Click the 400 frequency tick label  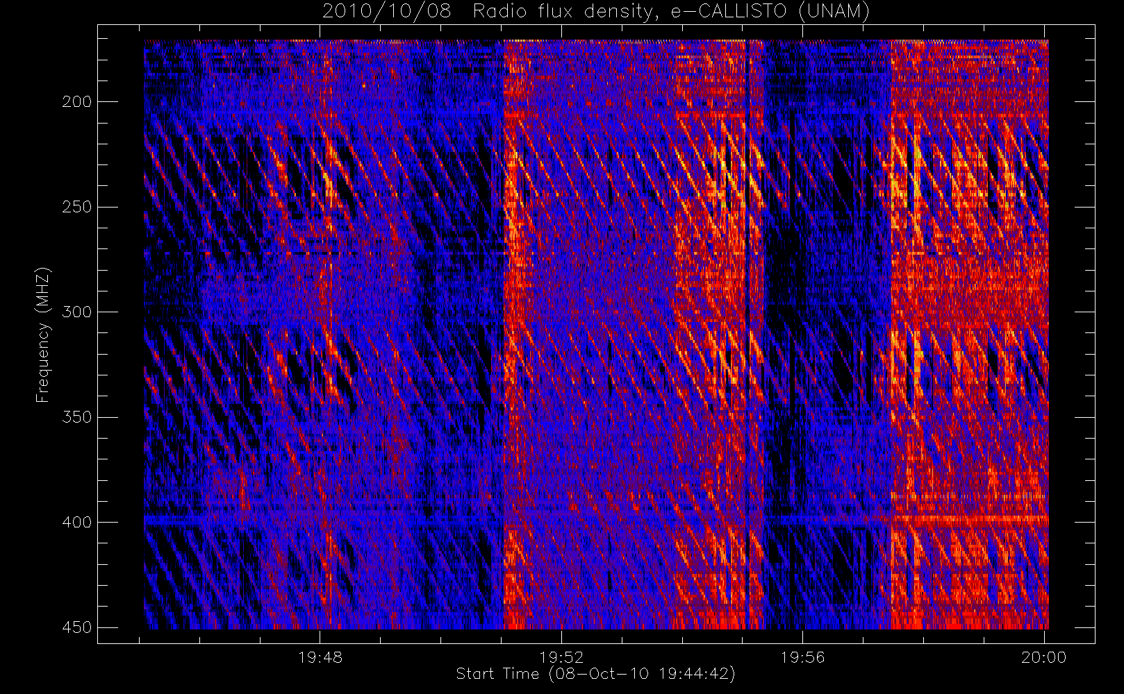tap(76, 523)
